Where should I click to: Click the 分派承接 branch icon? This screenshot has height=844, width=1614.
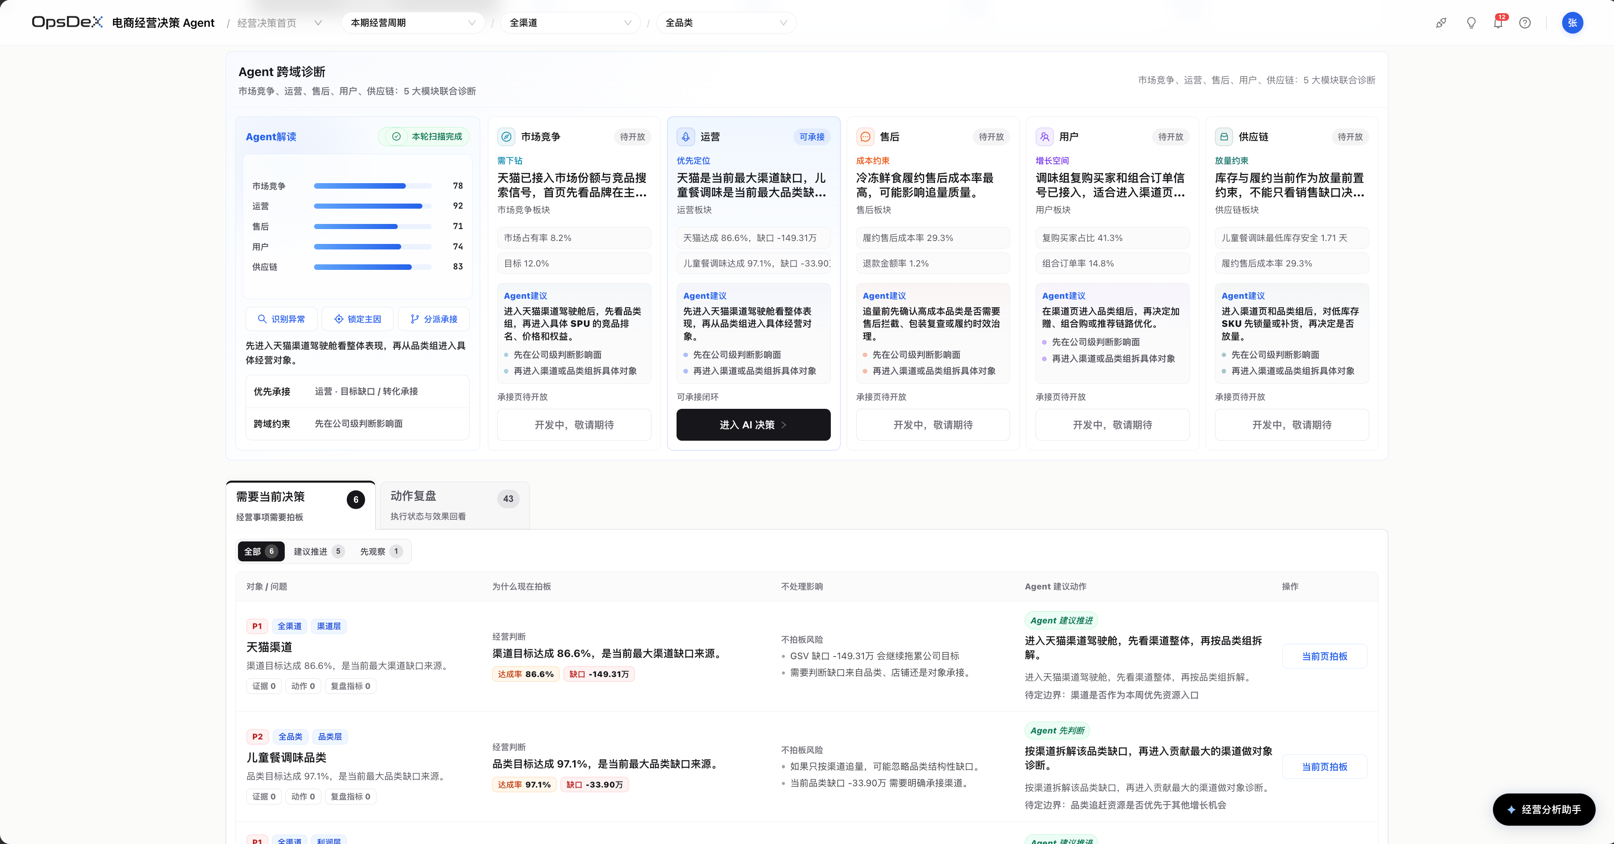[x=414, y=319]
